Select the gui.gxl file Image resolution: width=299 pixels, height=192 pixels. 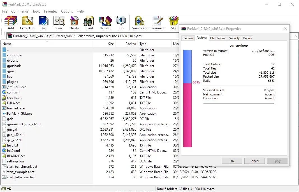[x=90, y=129]
